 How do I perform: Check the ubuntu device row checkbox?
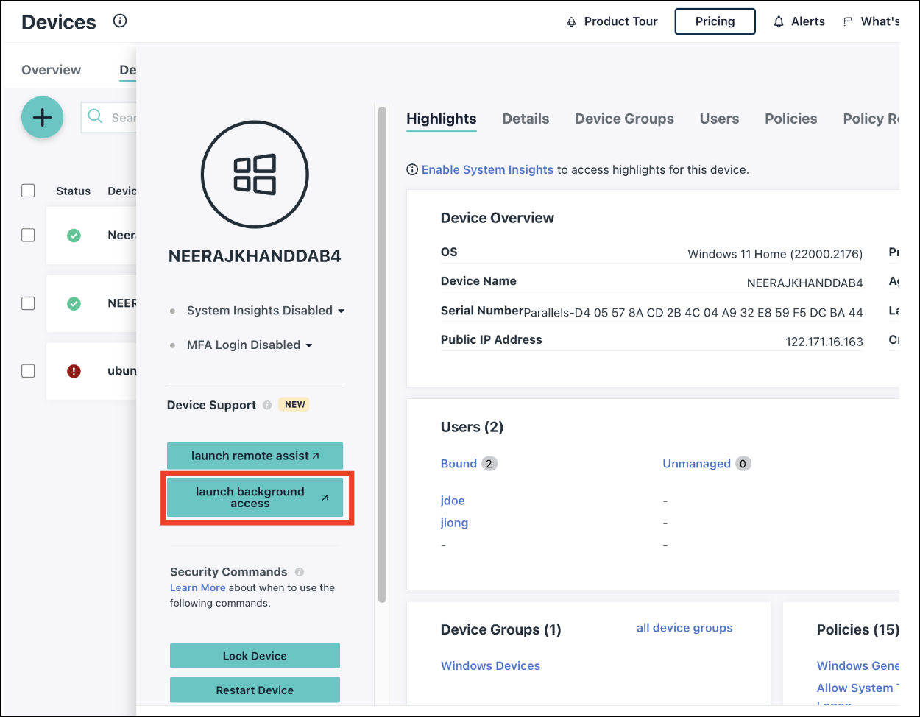[28, 371]
